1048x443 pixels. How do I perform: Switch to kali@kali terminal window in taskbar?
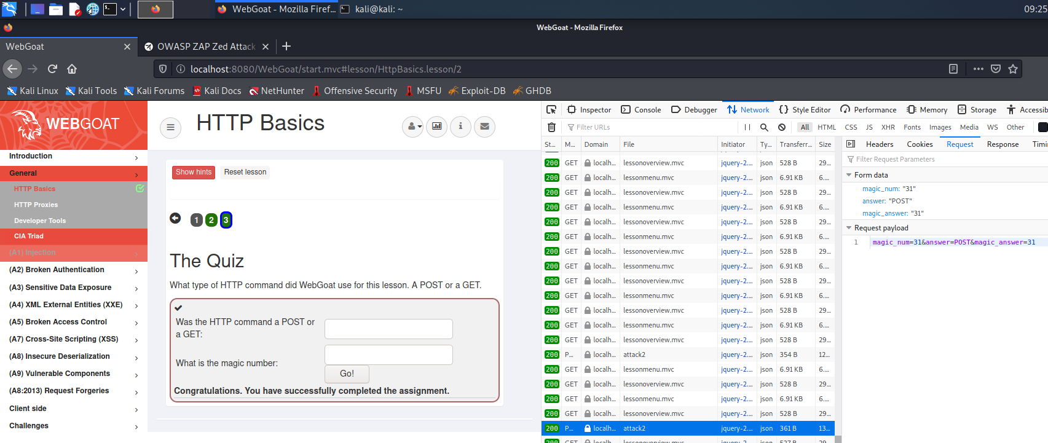point(372,9)
